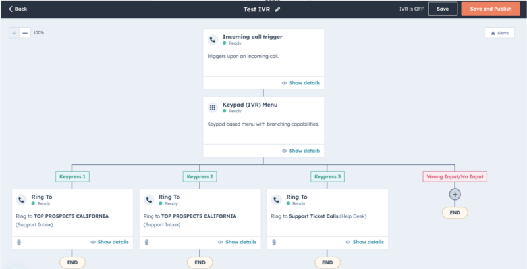Show details of Keypress 3 Ring To card

click(365, 242)
